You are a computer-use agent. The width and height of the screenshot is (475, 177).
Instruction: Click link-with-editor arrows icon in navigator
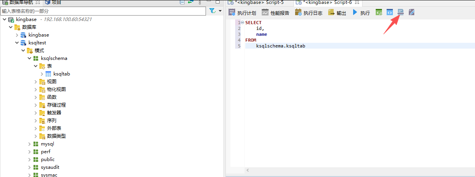point(190,2)
